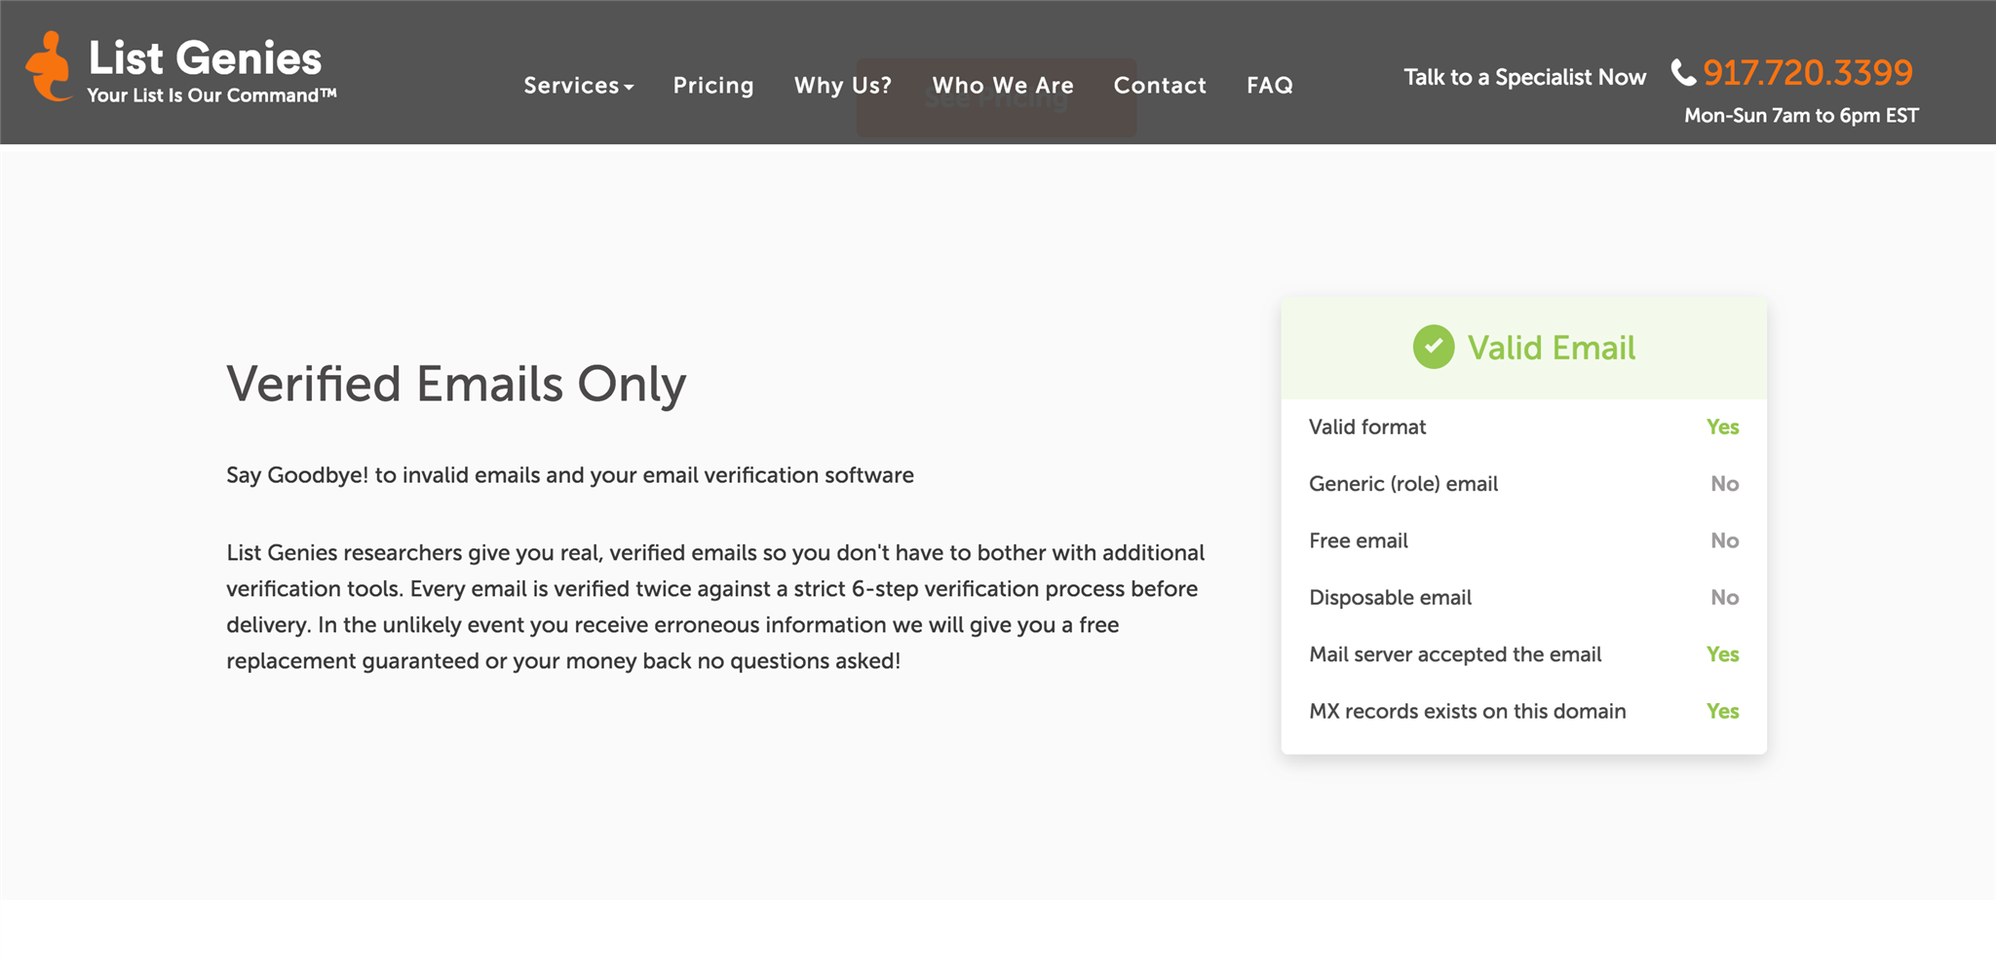This screenshot has width=1996, height=965.
Task: Click the 'Valid Email' card title
Action: [x=1552, y=348]
